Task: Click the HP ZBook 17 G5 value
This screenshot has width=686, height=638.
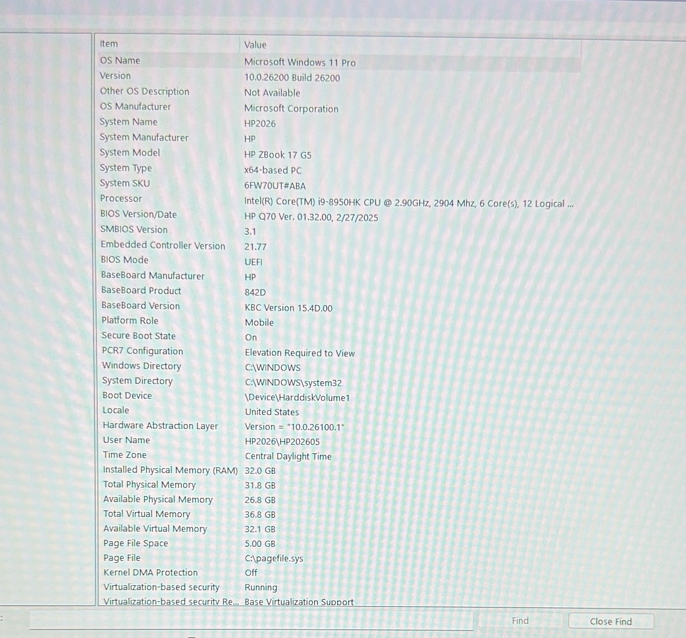Action: tap(278, 155)
